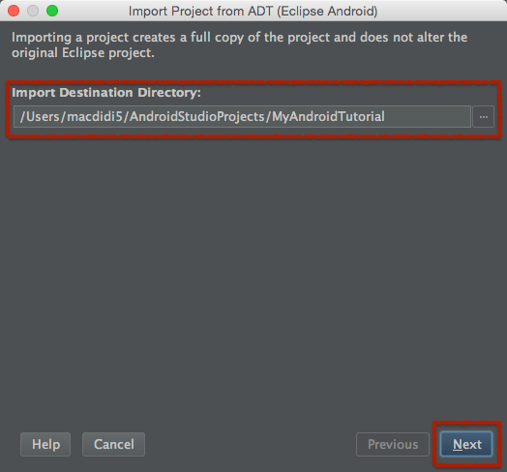The height and width of the screenshot is (472, 507).
Task: Minimize the import dialog with gray button
Action: coord(33,11)
